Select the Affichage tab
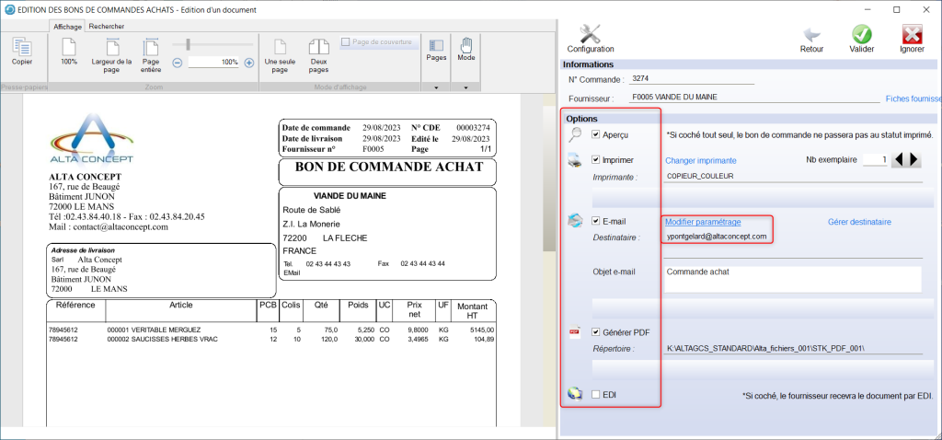942x440 pixels. click(x=67, y=27)
